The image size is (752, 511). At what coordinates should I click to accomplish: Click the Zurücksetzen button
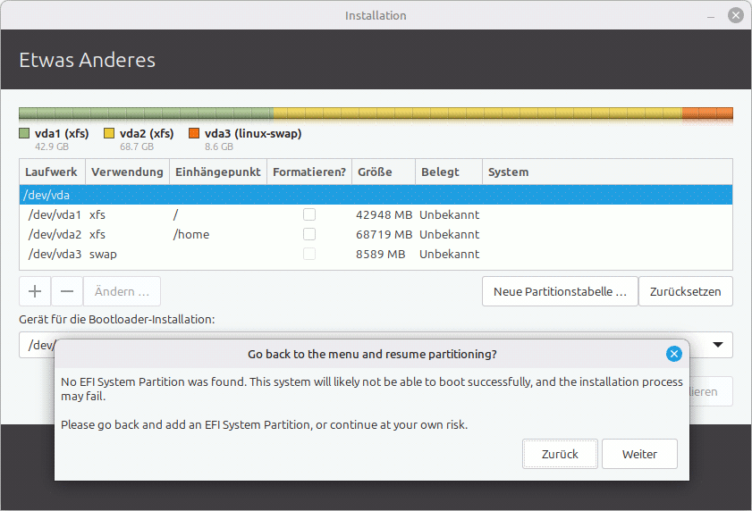point(685,291)
